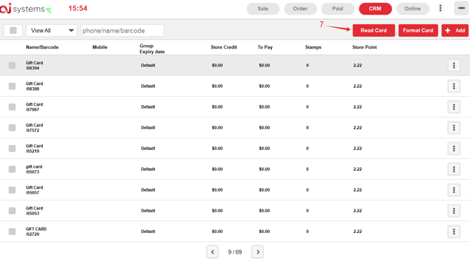Click the Store Credit column header

(224, 48)
